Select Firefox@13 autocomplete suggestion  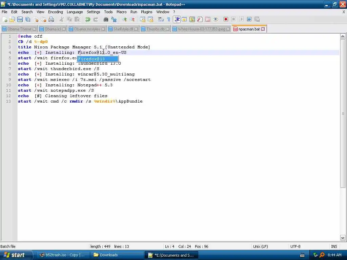pos(97,59)
